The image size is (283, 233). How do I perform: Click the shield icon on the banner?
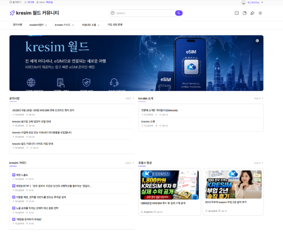click(86, 83)
